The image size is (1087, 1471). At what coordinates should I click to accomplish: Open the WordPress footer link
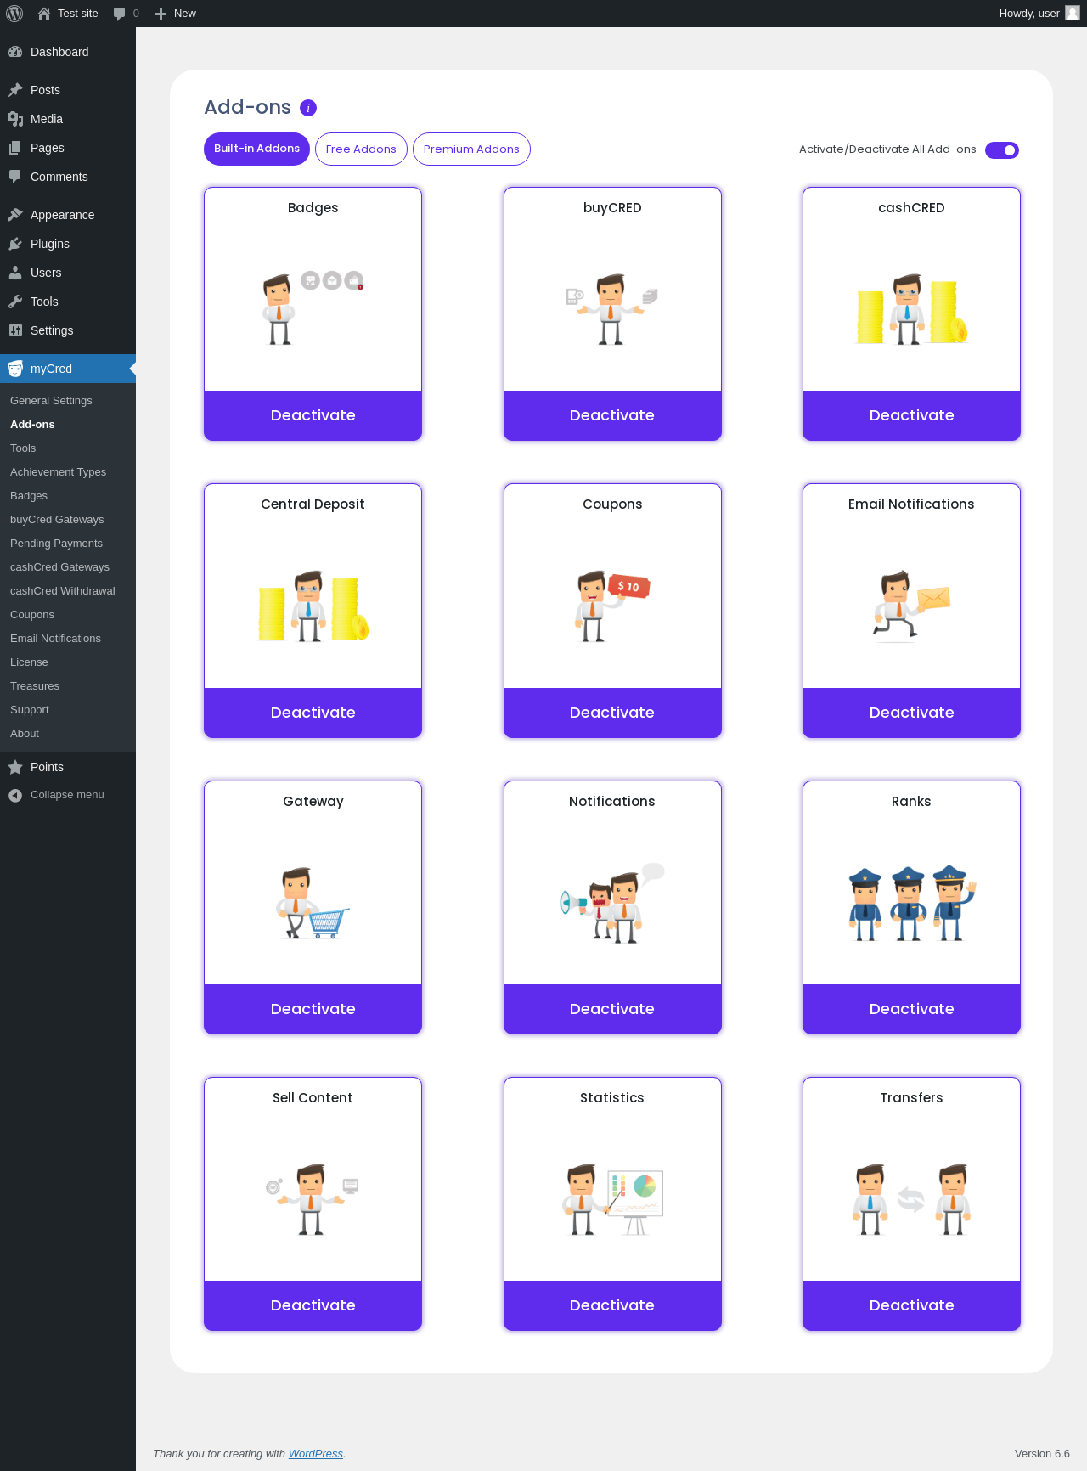point(315,1453)
